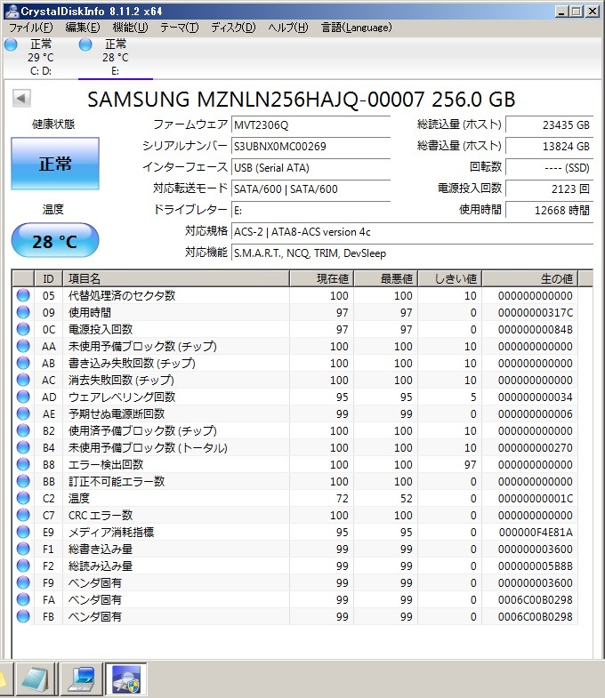Screen dimensions: 605x698
Task: Open the 機能(U) menu
Action: [130, 28]
